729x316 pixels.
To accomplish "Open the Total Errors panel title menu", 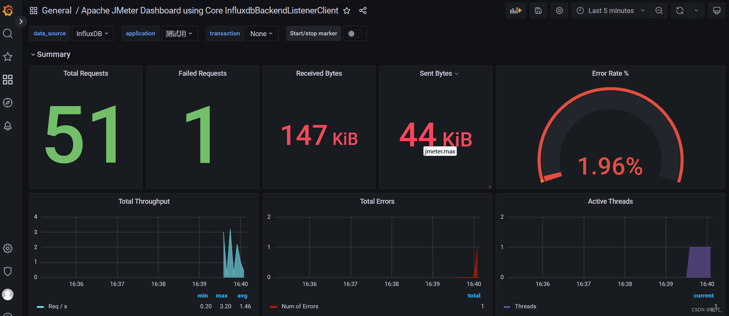I will tap(377, 201).
